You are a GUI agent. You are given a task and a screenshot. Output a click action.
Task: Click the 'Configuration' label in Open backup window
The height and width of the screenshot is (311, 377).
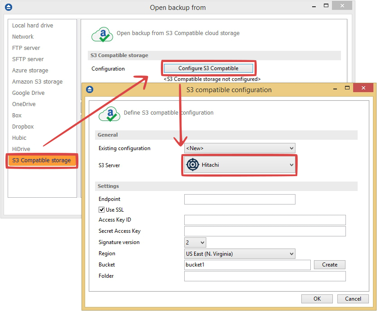(108, 69)
